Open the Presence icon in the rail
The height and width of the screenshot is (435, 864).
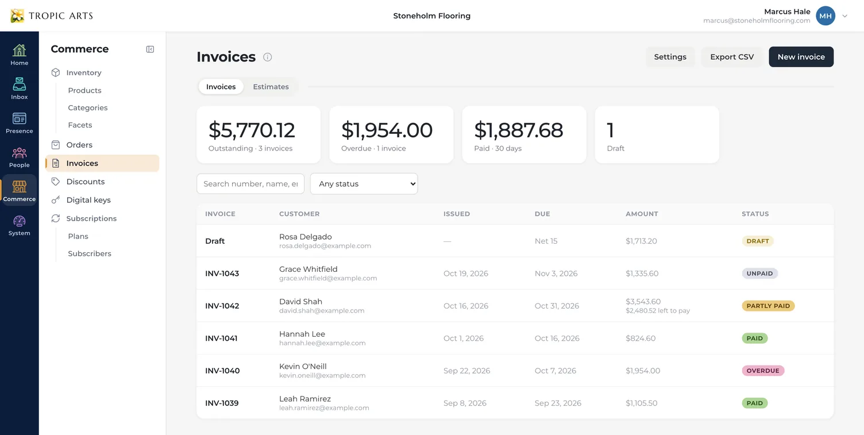[x=19, y=118]
